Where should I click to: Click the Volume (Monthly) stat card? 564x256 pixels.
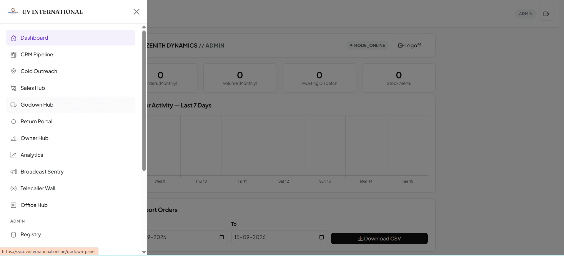point(240,78)
